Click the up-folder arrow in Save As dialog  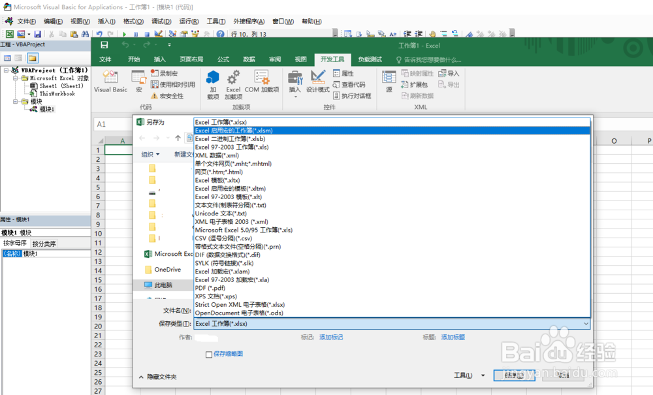coord(178,138)
